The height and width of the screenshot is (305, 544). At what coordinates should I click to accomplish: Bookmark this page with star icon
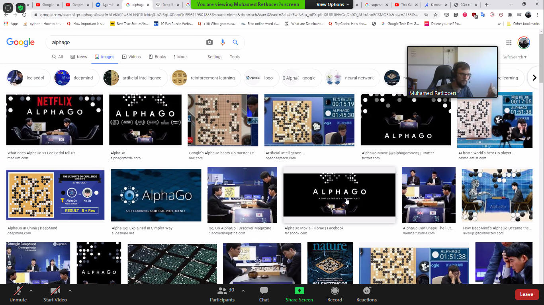[436, 15]
